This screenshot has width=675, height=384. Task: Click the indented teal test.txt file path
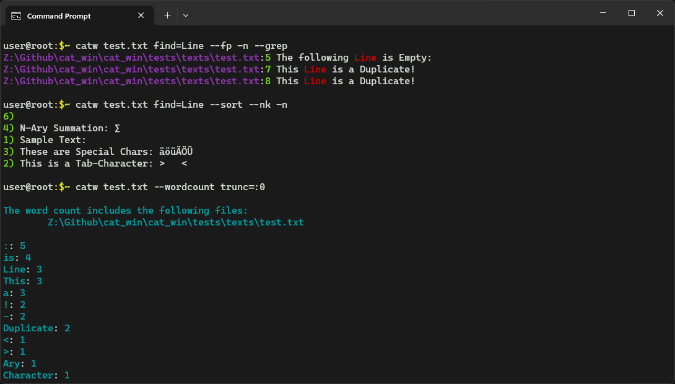tap(176, 222)
